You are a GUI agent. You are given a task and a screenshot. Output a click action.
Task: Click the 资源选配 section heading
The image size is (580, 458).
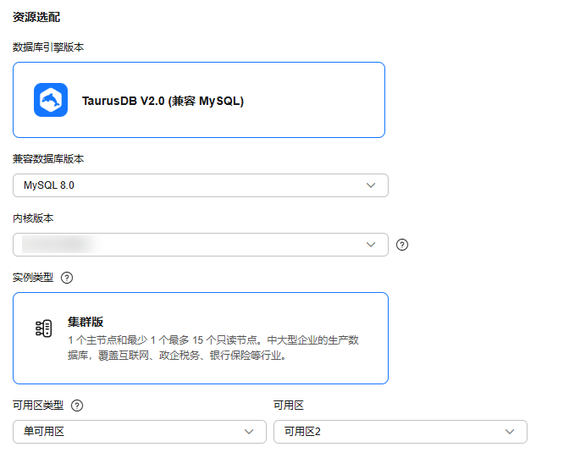[36, 17]
